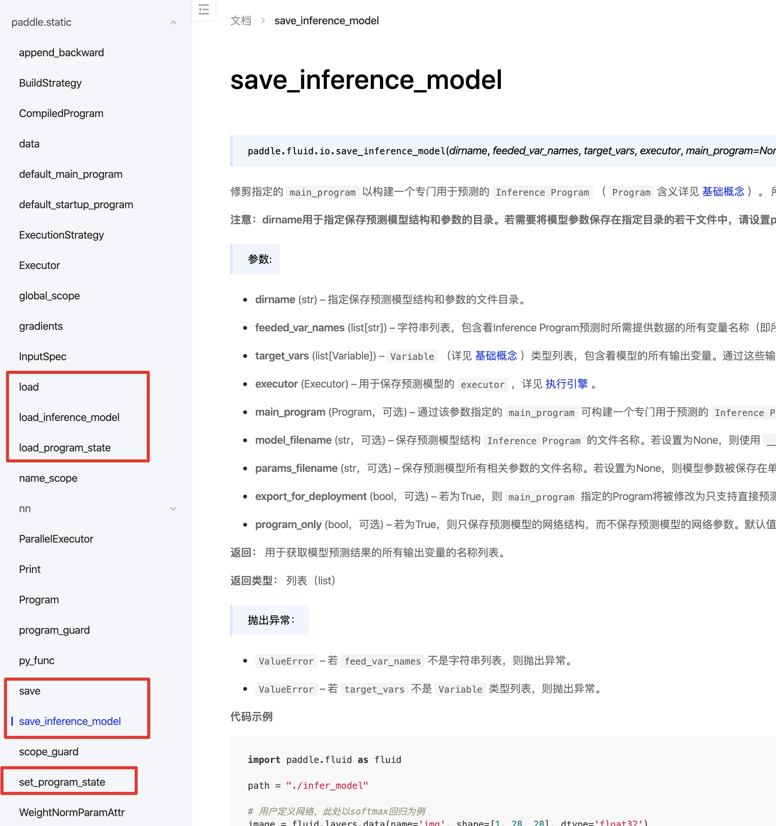
Task: Select WeightNormParamAttr in the sidebar
Action: (x=71, y=812)
